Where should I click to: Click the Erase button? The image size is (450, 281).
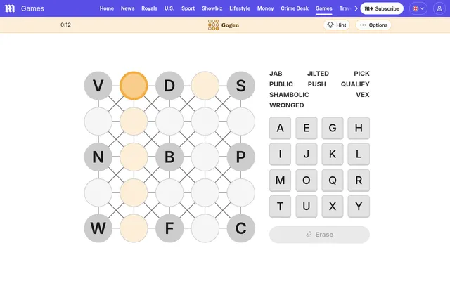click(x=319, y=235)
